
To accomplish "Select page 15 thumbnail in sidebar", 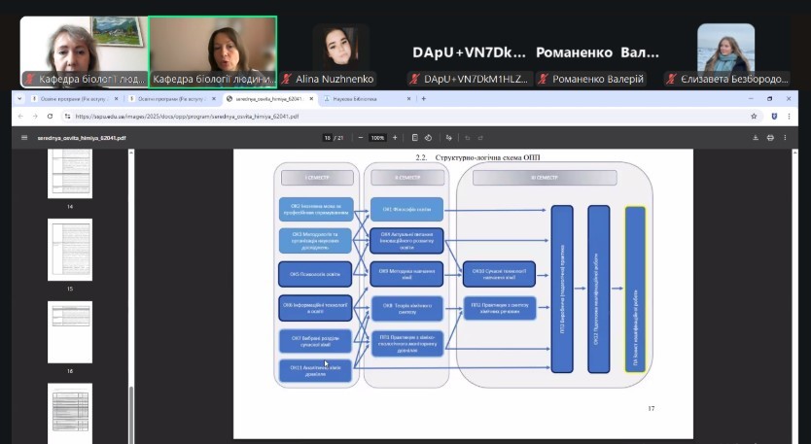I will coord(70,250).
